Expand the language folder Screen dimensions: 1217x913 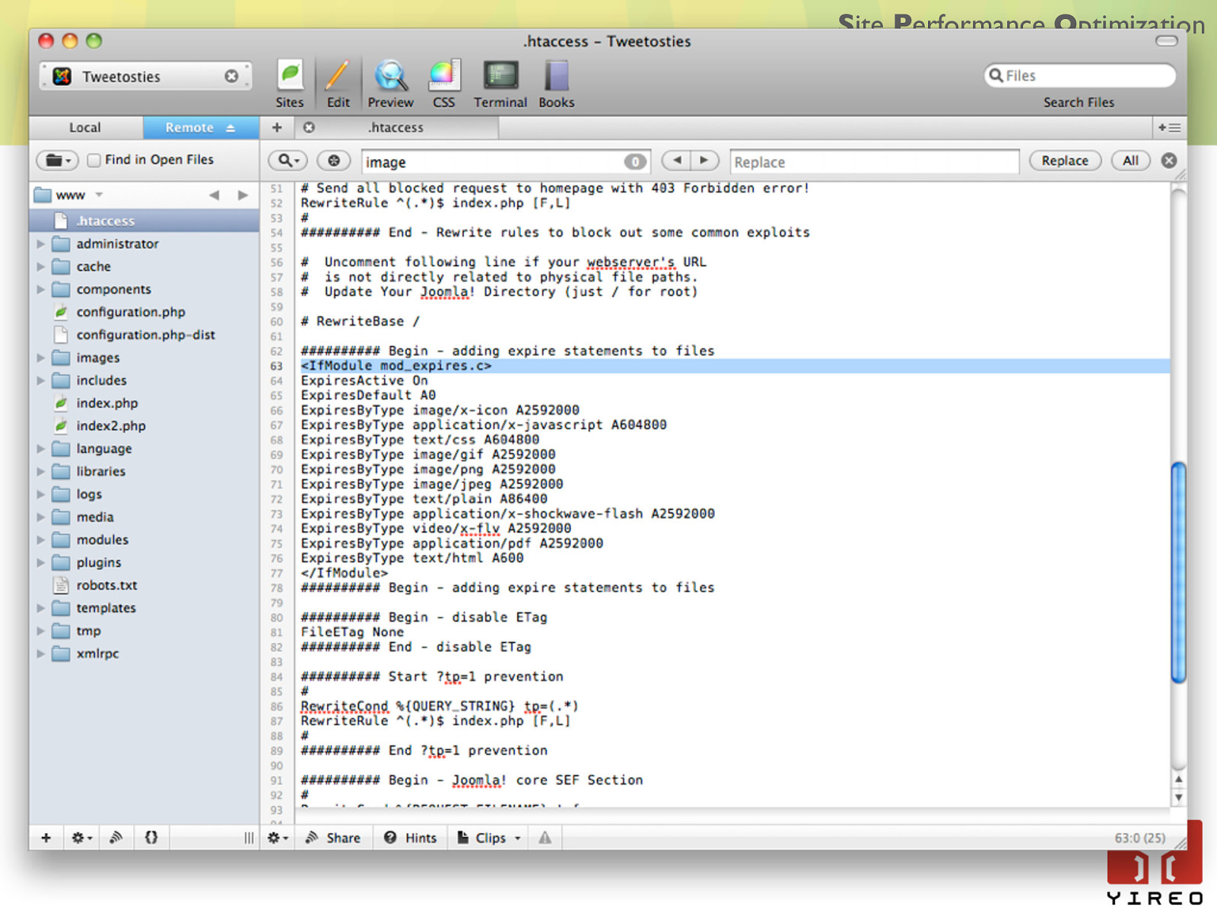41,449
